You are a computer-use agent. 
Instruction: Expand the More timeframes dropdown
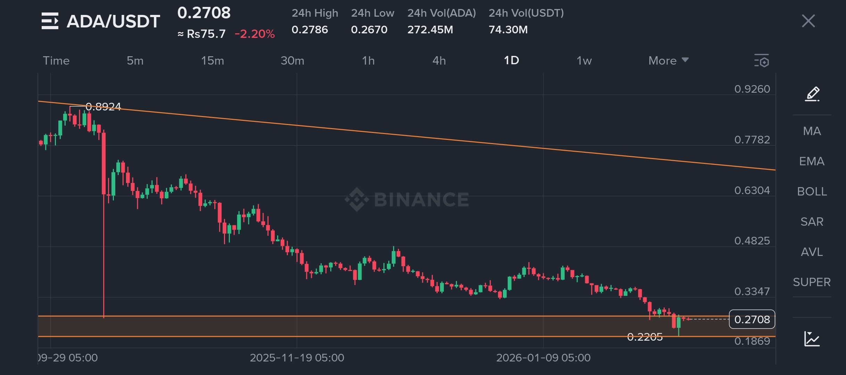[x=668, y=61]
